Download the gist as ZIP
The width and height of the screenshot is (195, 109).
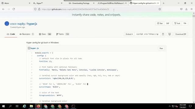[x=181, y=34]
